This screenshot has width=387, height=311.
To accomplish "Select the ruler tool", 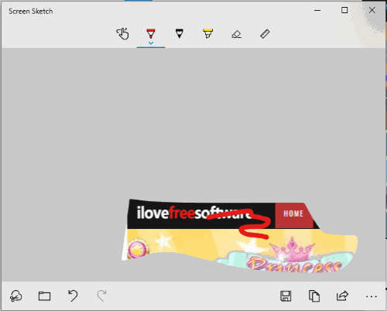I will point(265,34).
